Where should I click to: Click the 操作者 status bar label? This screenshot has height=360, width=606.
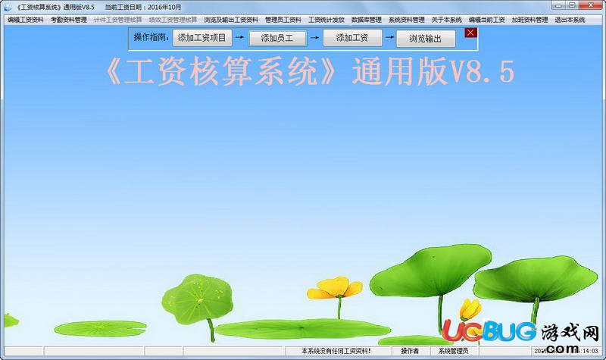click(410, 351)
